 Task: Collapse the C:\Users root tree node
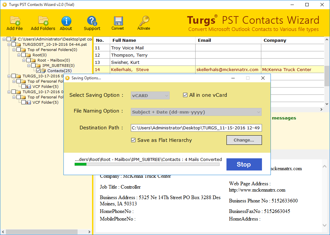4,39
